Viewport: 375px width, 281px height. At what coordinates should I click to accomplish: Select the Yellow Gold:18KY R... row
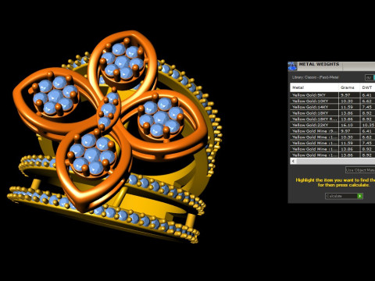(333, 119)
